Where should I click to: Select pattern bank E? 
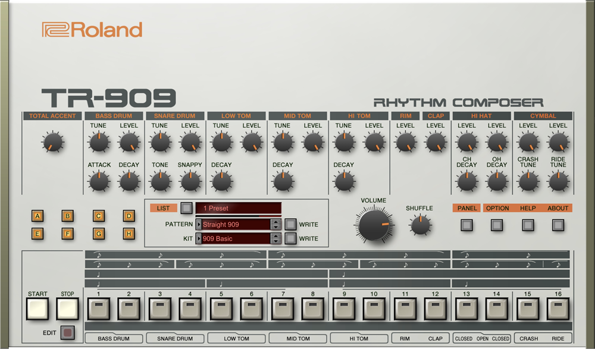coord(37,234)
